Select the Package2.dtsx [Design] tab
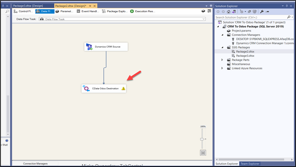 coord(70,6)
